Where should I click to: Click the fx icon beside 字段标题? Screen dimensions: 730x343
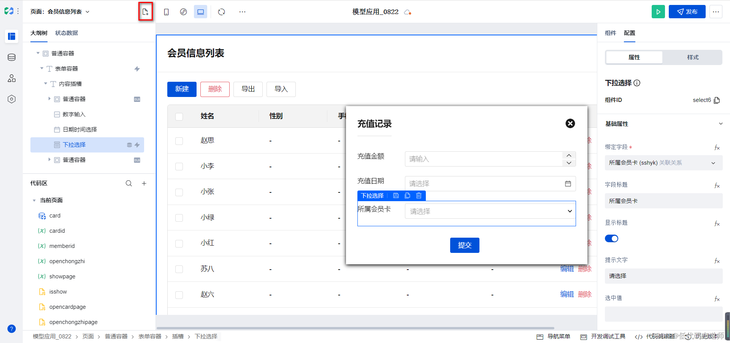coord(717,185)
